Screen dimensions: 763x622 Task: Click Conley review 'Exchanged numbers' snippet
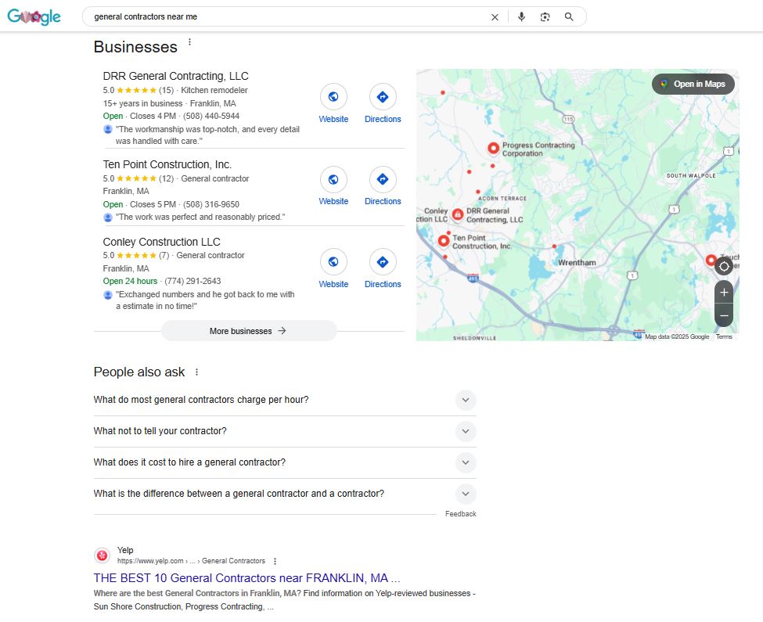(205, 300)
